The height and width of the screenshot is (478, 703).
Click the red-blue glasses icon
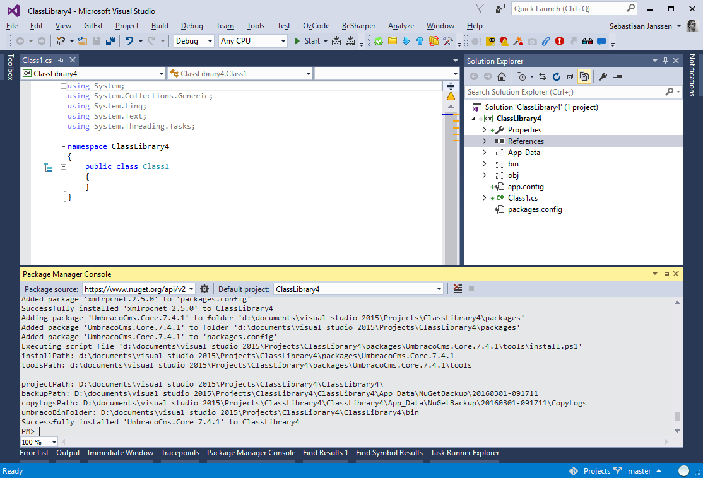[588, 41]
